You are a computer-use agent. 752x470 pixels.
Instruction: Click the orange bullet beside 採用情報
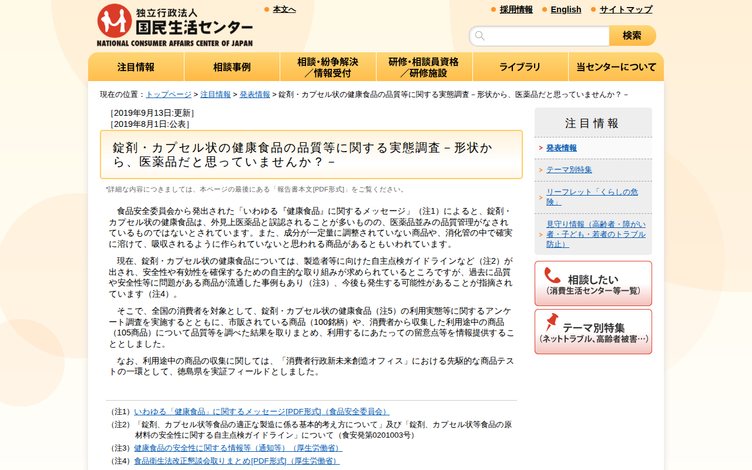pyautogui.click(x=493, y=9)
